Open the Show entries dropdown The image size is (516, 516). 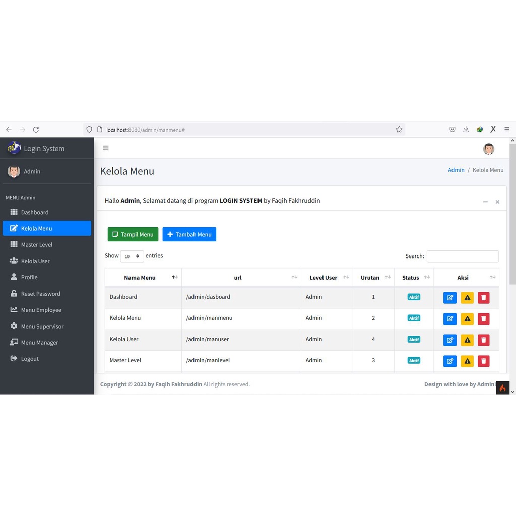click(132, 256)
